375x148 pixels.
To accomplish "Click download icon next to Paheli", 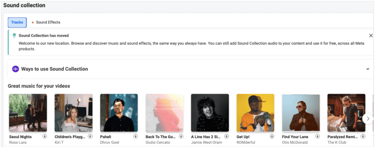I will [135, 136].
